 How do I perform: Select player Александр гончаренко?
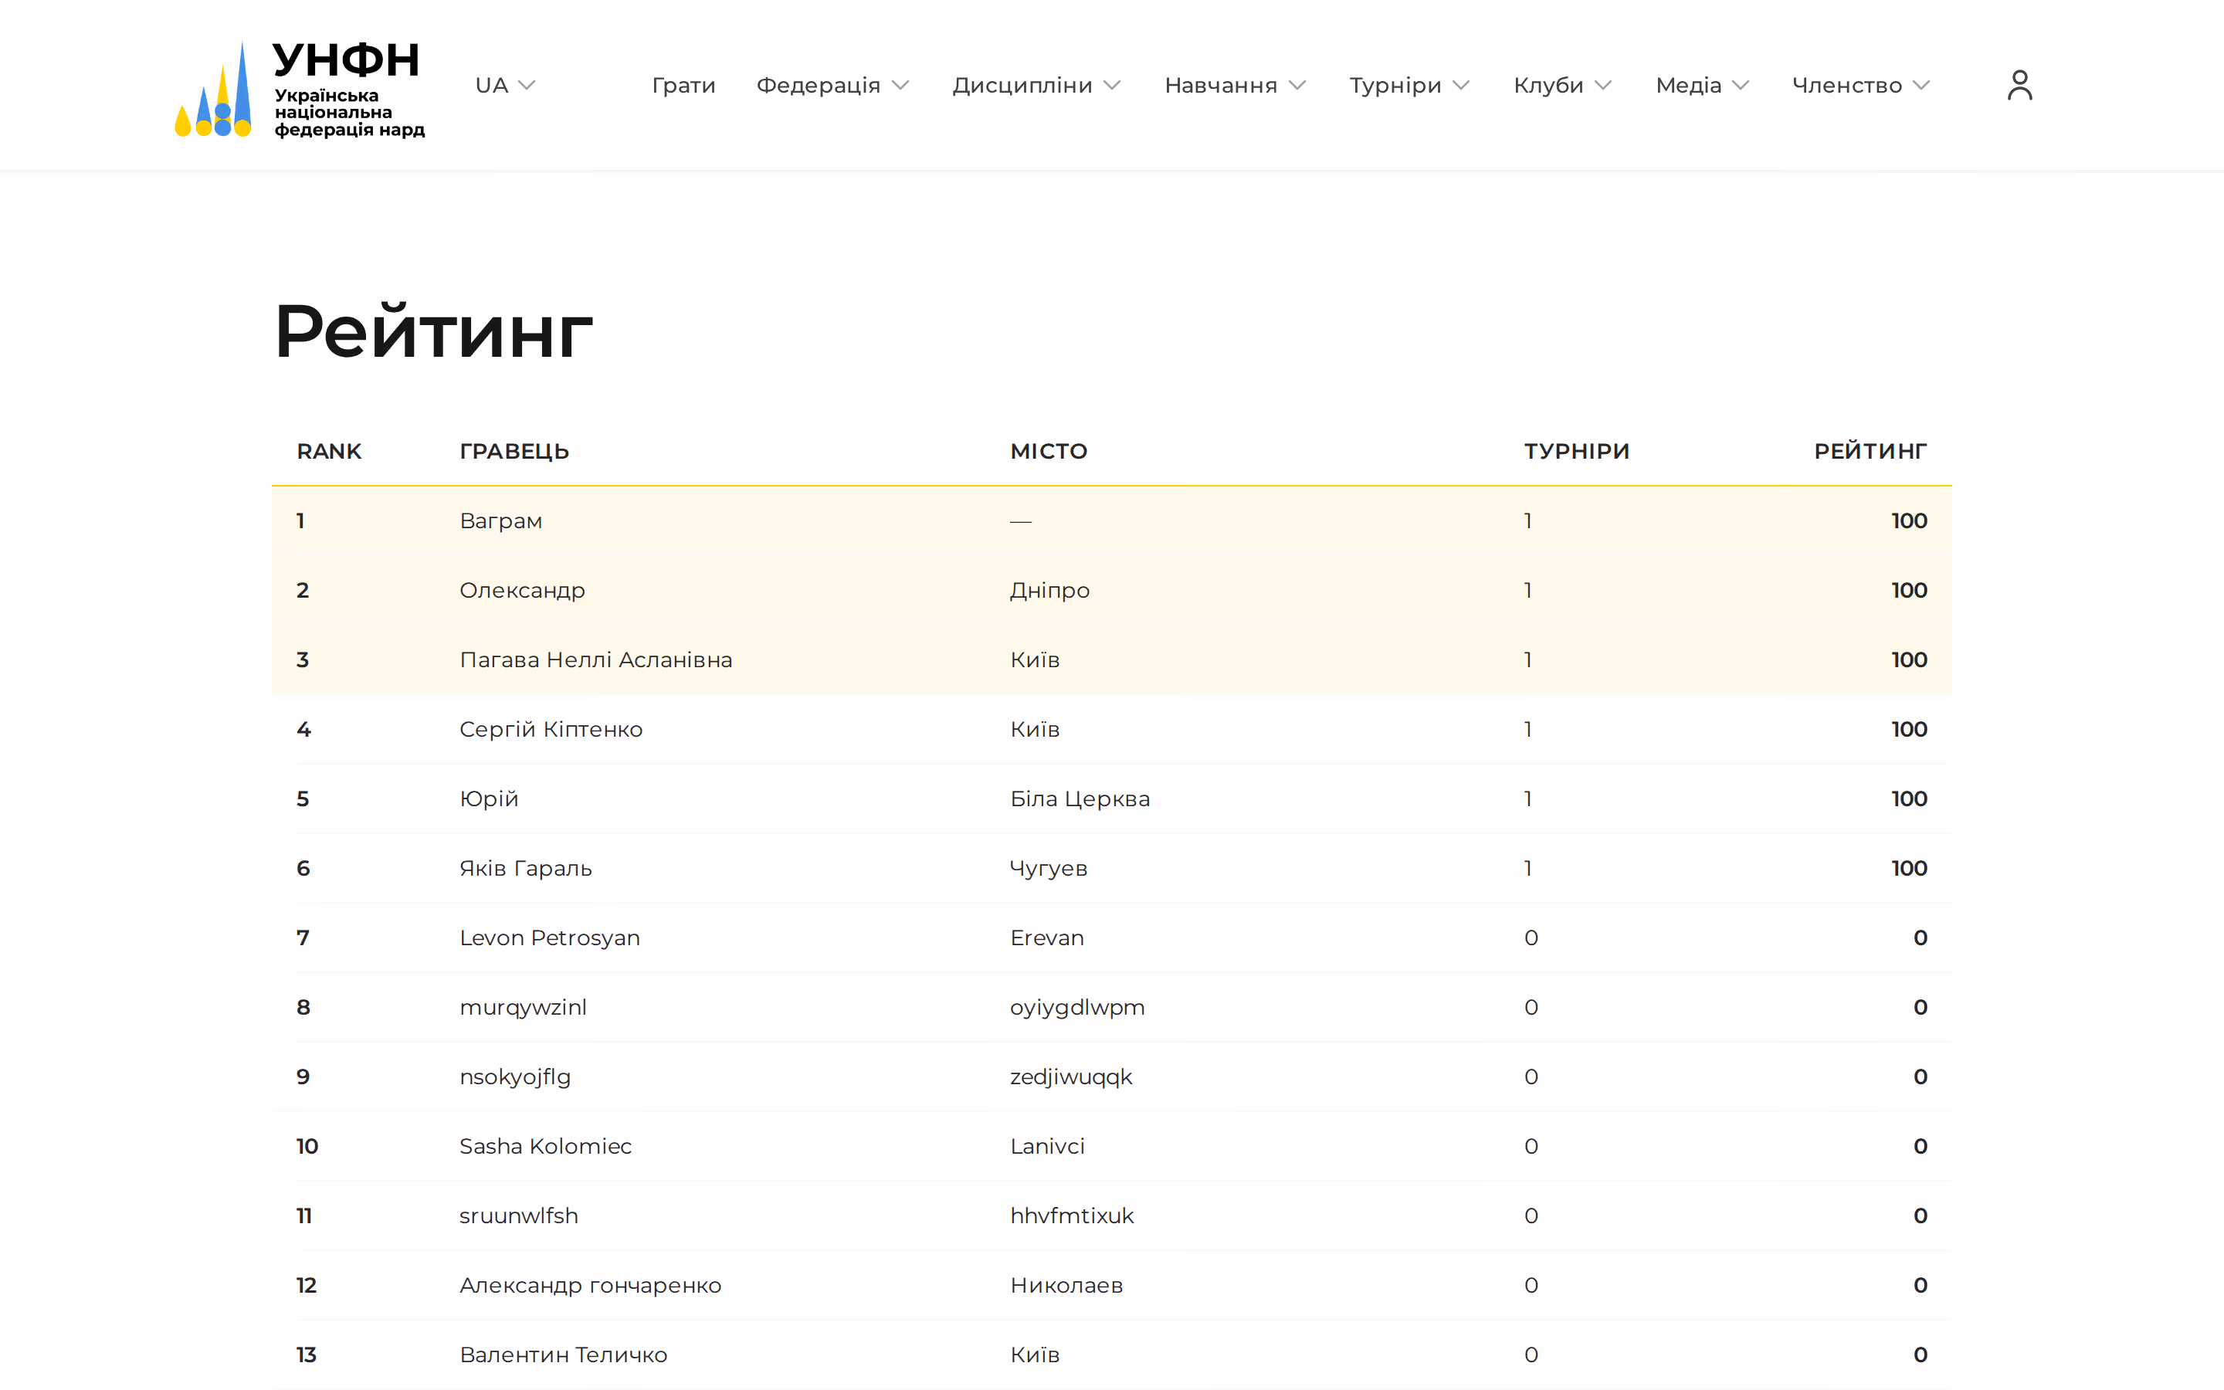tap(590, 1286)
